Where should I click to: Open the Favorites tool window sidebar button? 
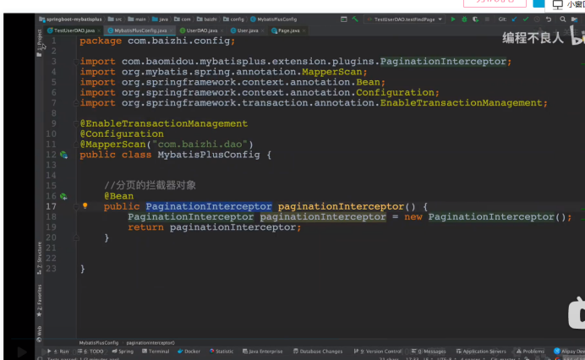point(39,300)
